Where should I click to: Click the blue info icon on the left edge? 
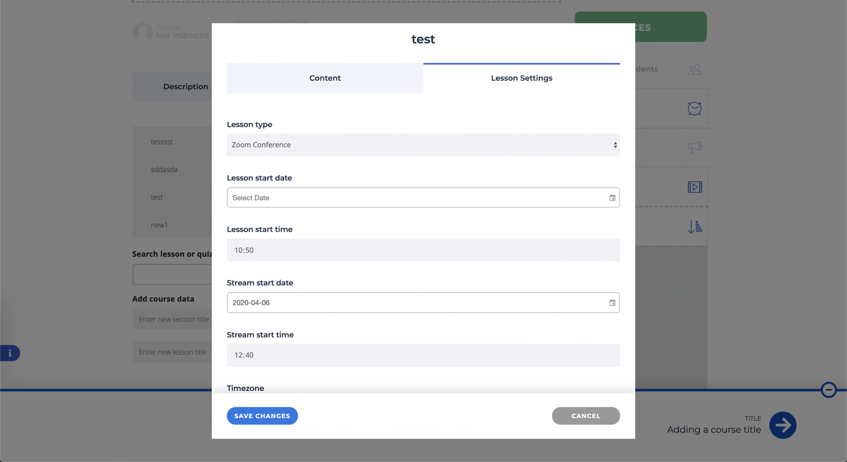coord(10,353)
